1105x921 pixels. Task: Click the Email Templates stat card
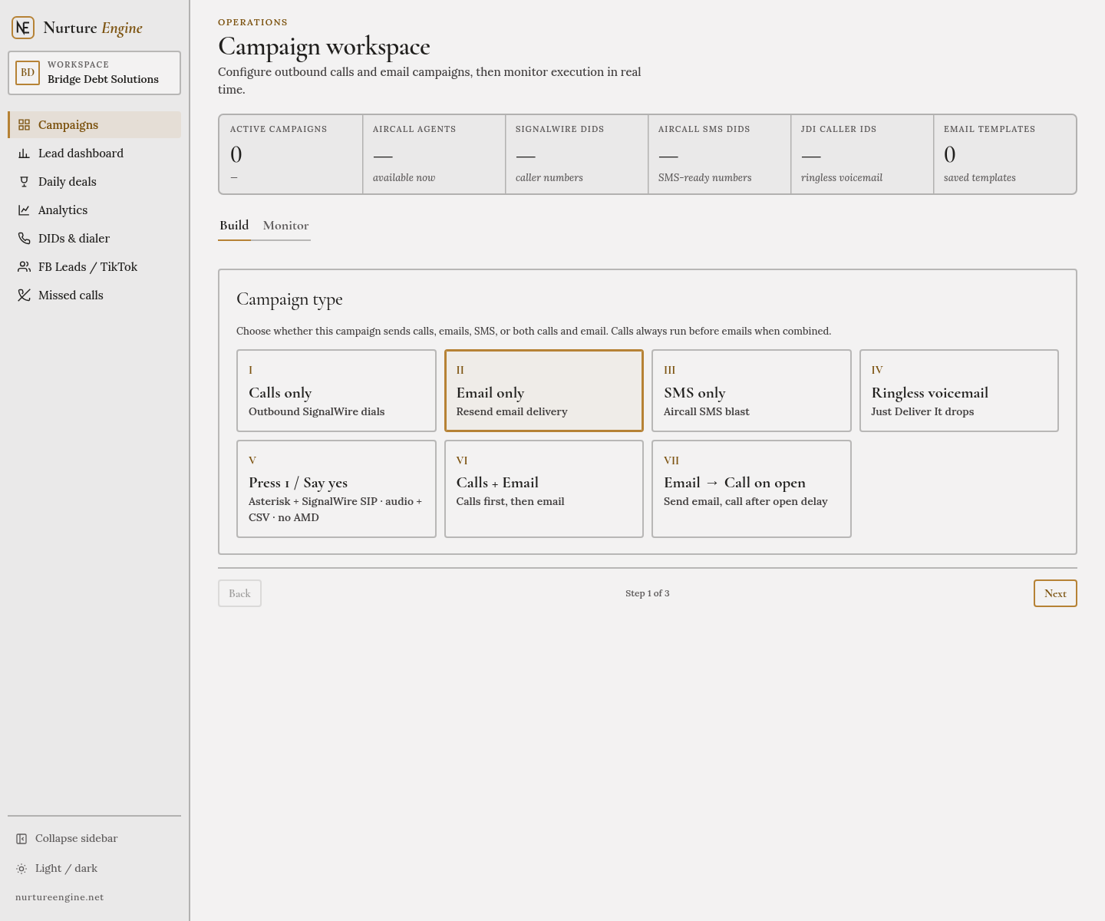1004,154
